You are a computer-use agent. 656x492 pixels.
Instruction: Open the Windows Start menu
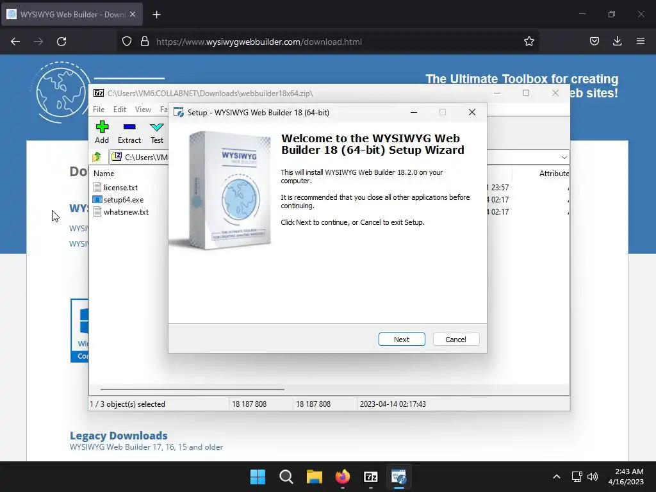pos(258,477)
